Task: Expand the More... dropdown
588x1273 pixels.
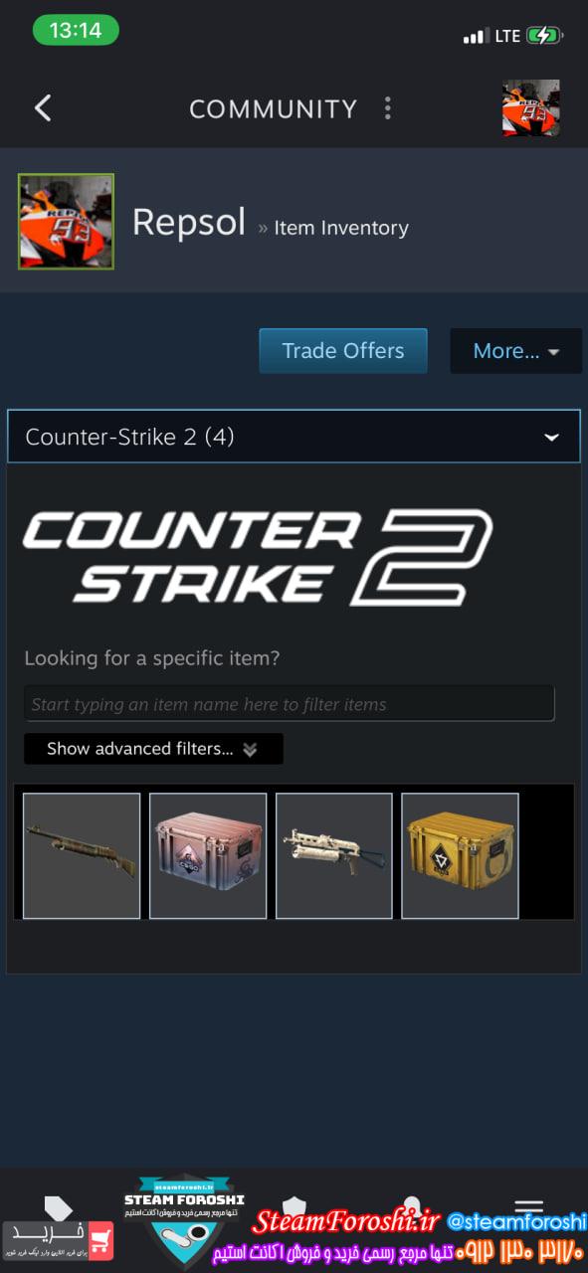Action: tap(515, 351)
